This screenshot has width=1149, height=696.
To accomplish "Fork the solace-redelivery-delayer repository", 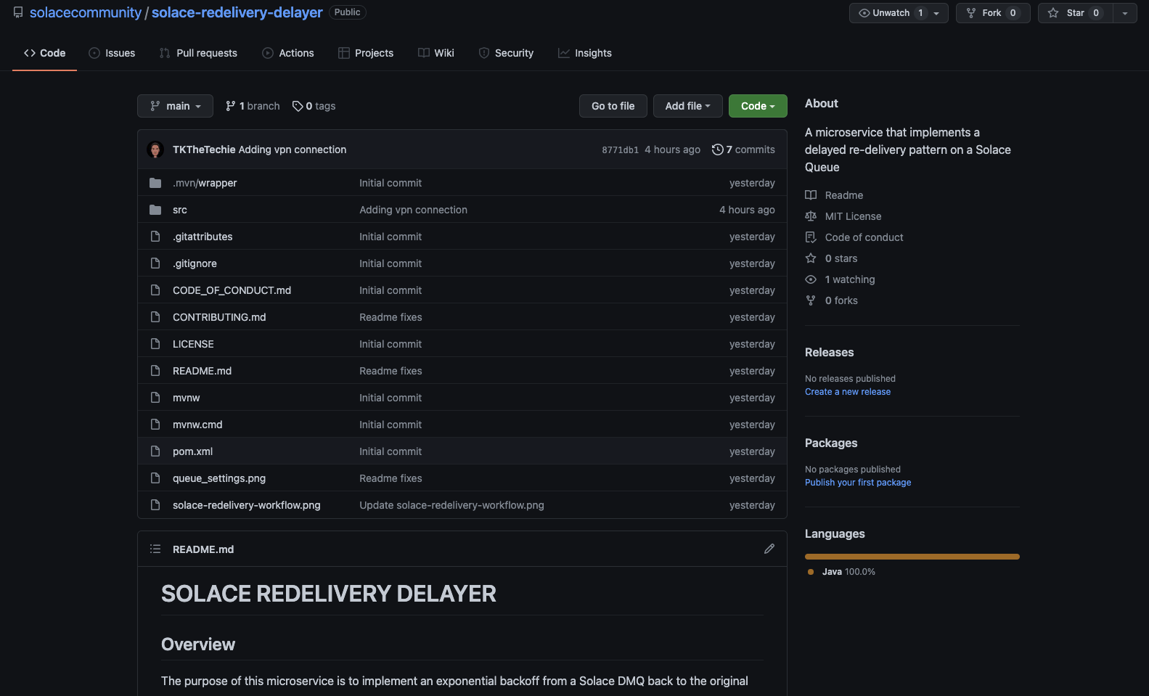I will coord(993,13).
